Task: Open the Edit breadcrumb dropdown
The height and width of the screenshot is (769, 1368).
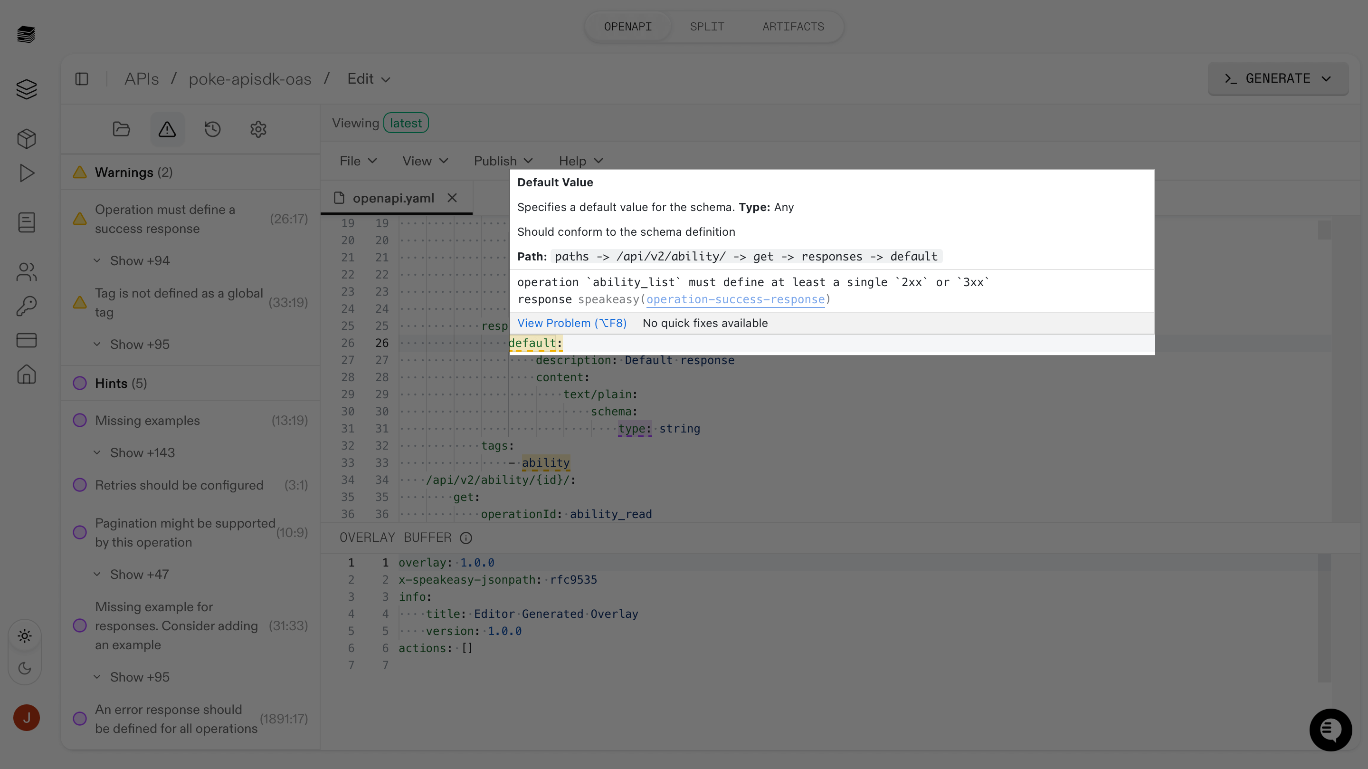Action: pos(369,79)
